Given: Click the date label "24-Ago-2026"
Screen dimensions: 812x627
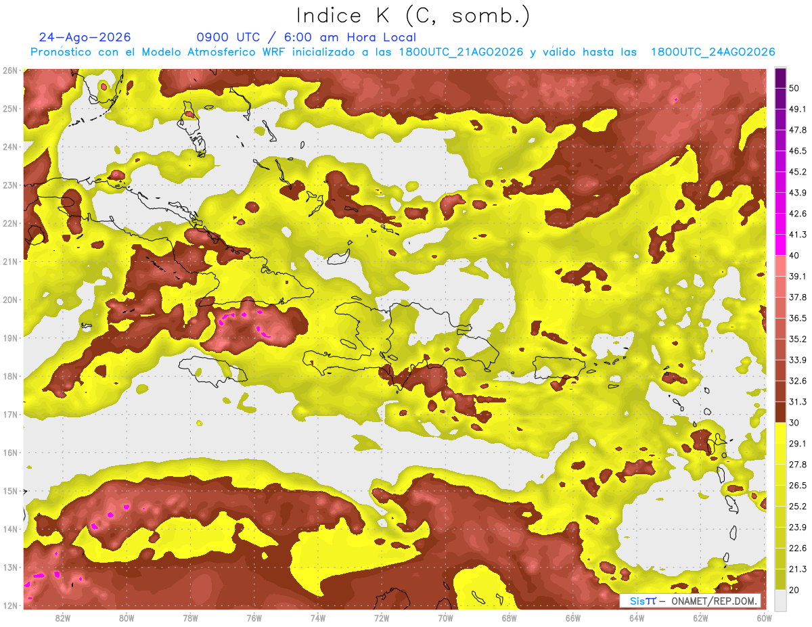Looking at the screenshot, I should 85,37.
